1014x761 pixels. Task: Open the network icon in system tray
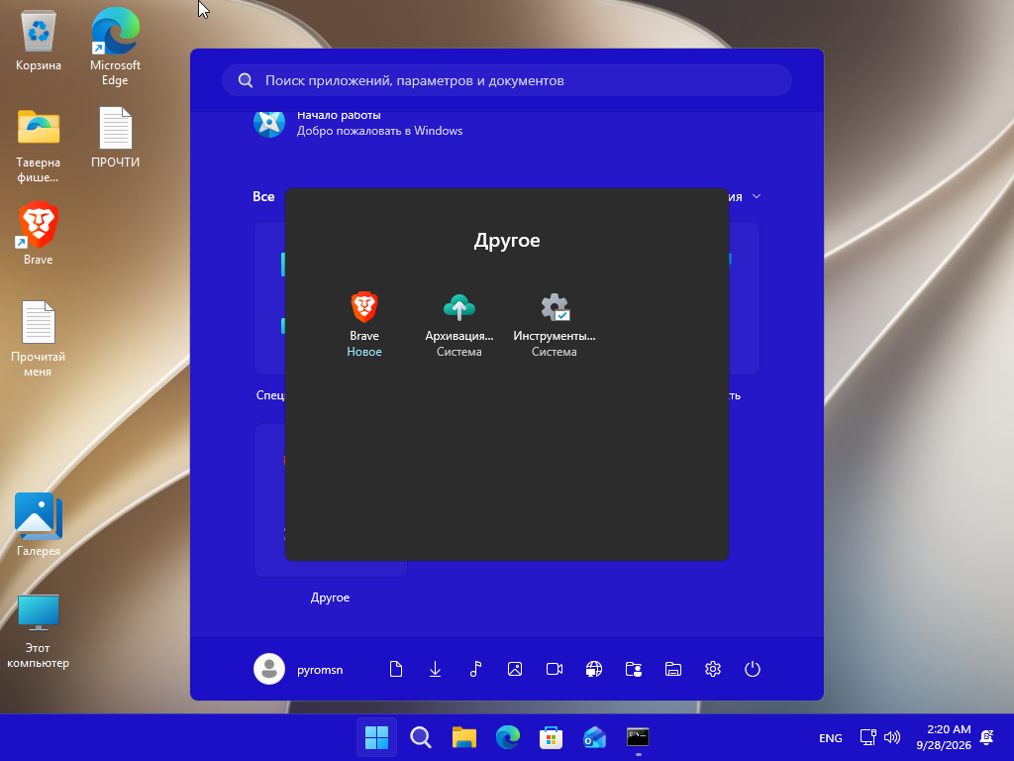coord(867,737)
